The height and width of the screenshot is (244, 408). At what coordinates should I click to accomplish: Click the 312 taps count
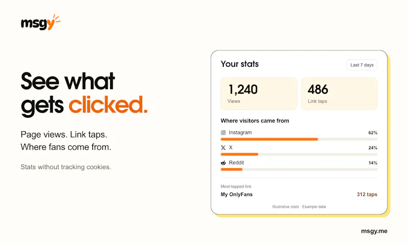(x=367, y=195)
